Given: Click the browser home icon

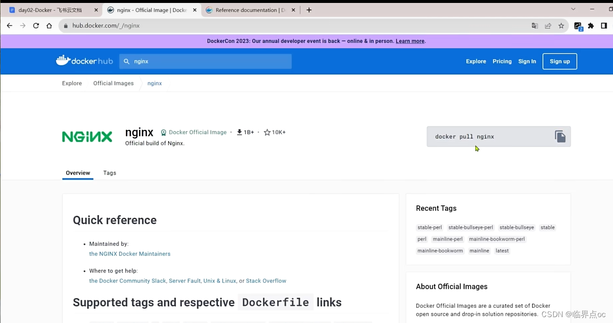Looking at the screenshot, I should tap(49, 25).
